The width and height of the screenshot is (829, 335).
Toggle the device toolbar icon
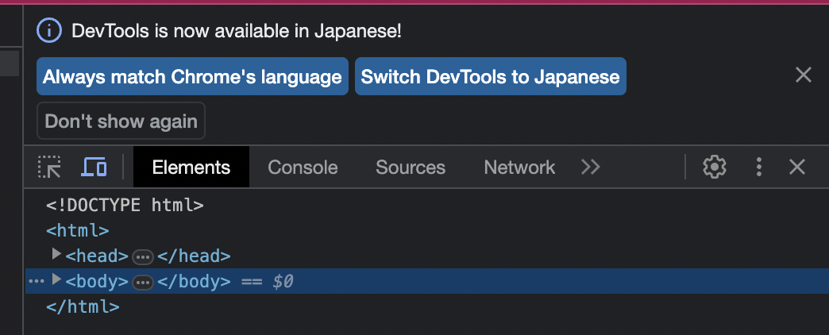[94, 167]
